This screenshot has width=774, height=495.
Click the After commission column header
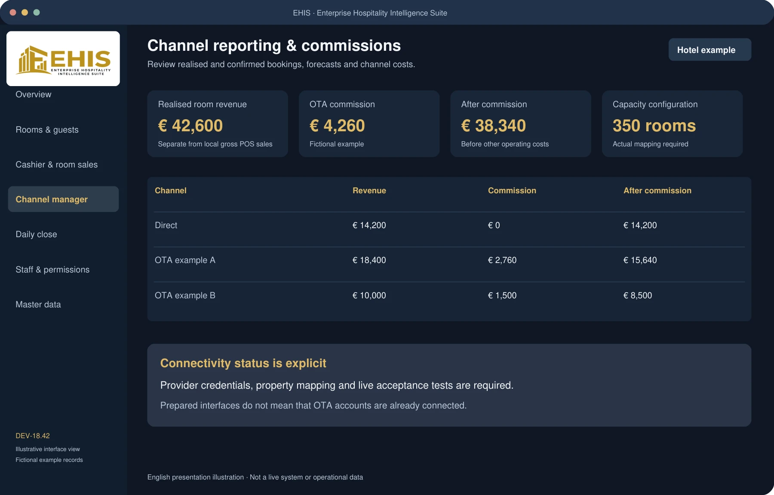657,191
